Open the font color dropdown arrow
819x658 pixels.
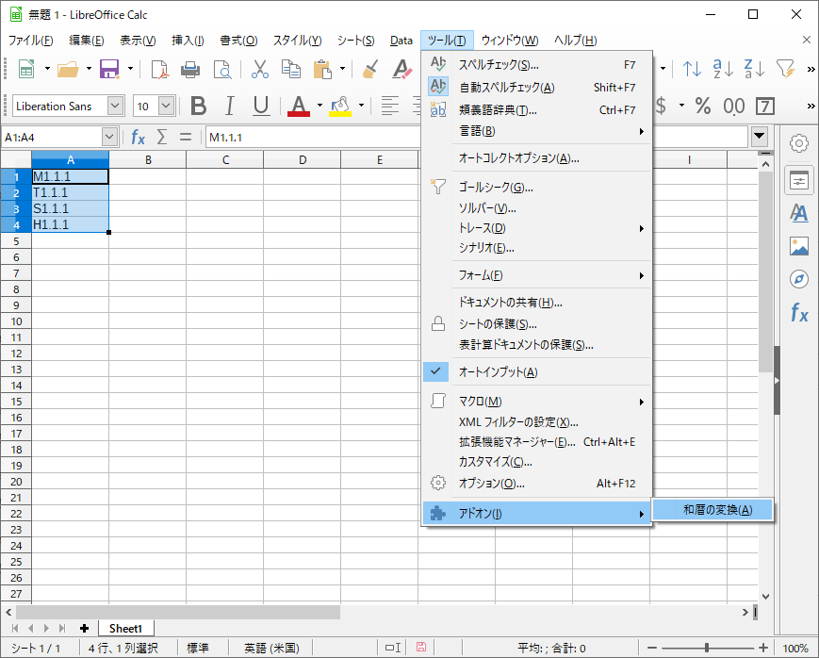click(x=319, y=107)
